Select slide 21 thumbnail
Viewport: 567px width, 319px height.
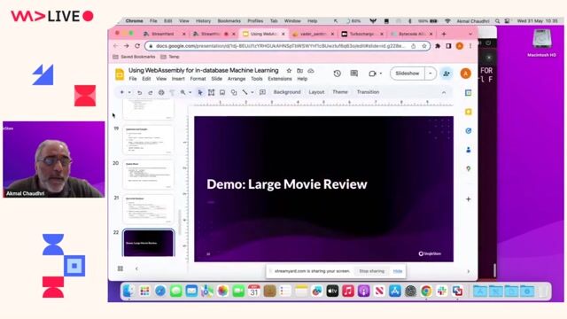[x=148, y=209]
